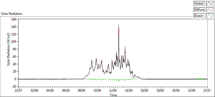Click the 40 y-axis tick label

point(15,64)
